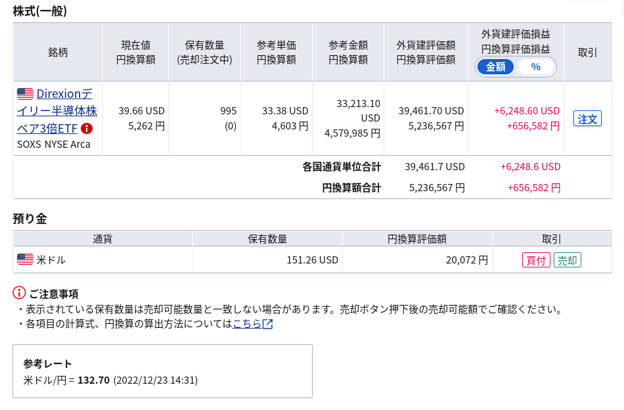Click the red warning icon next to ご注意事項
The width and height of the screenshot is (624, 410).
click(x=19, y=293)
